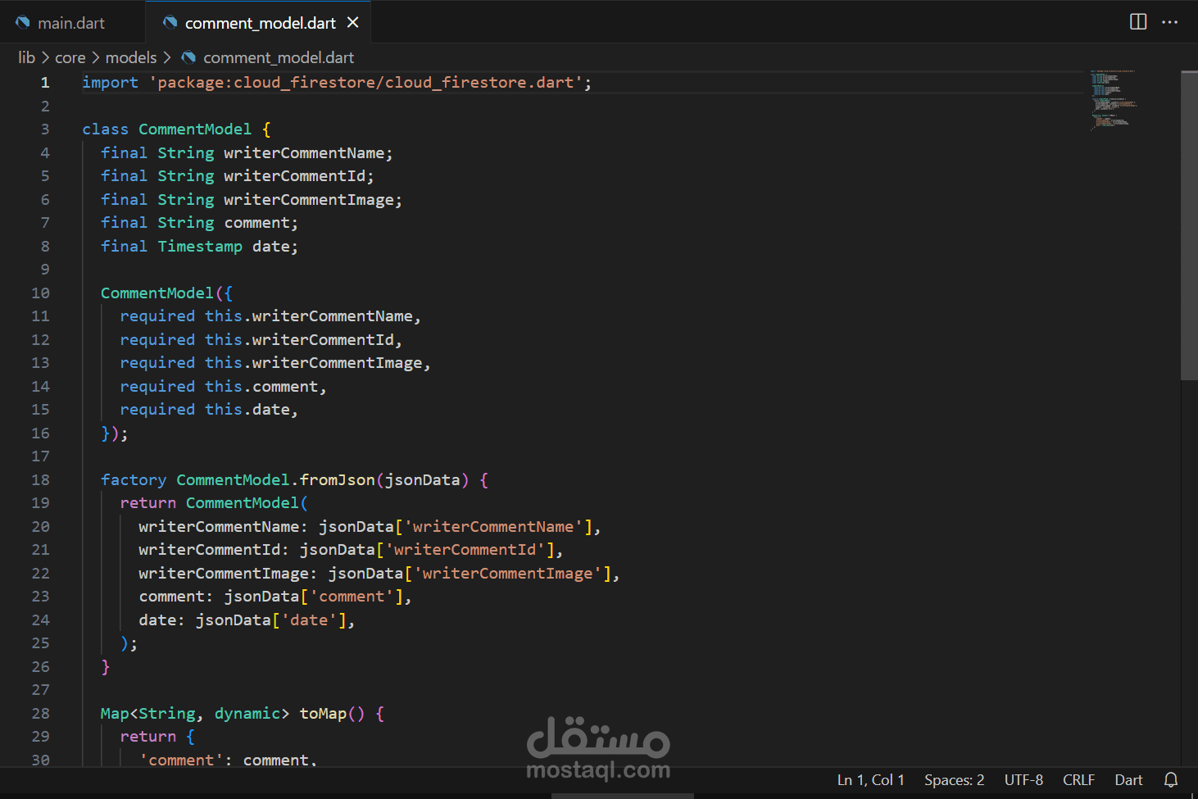Close the comment_model.dart tab
The width and height of the screenshot is (1198, 799).
pyautogui.click(x=353, y=22)
